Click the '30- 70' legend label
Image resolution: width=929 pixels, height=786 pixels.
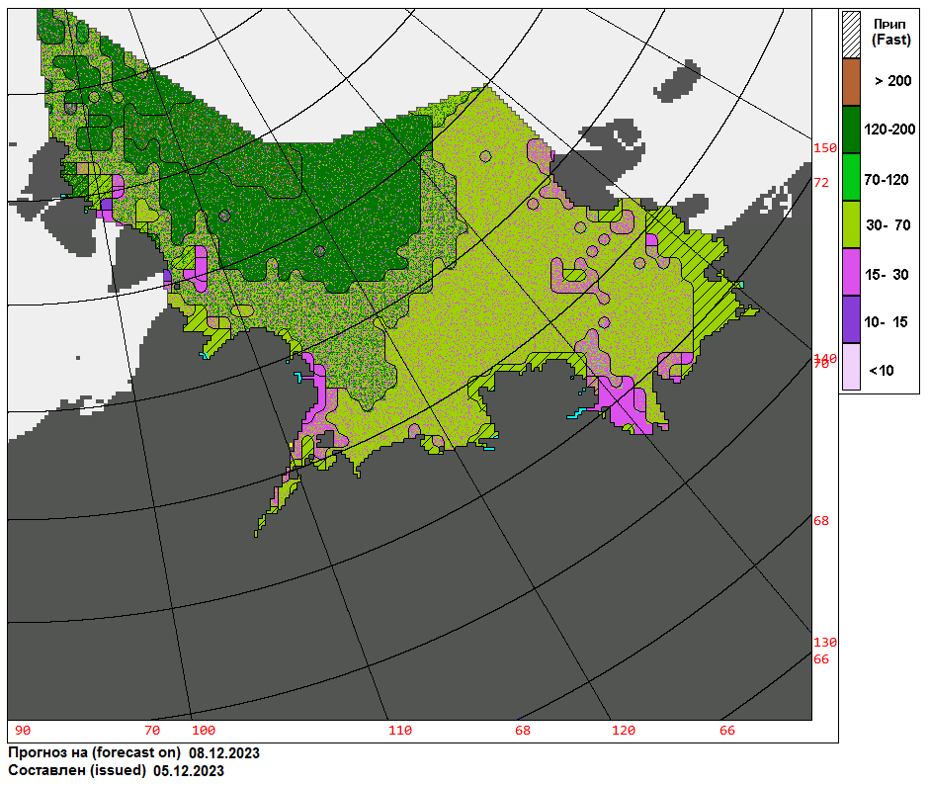(888, 225)
